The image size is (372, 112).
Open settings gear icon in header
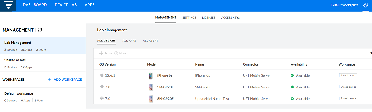click(366, 5)
